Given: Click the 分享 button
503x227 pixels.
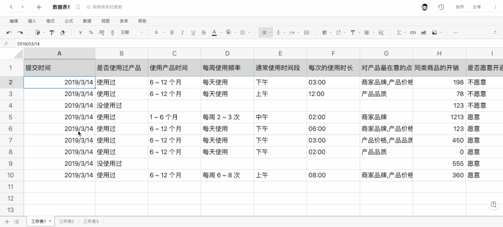Looking at the screenshot, I should [x=477, y=7].
